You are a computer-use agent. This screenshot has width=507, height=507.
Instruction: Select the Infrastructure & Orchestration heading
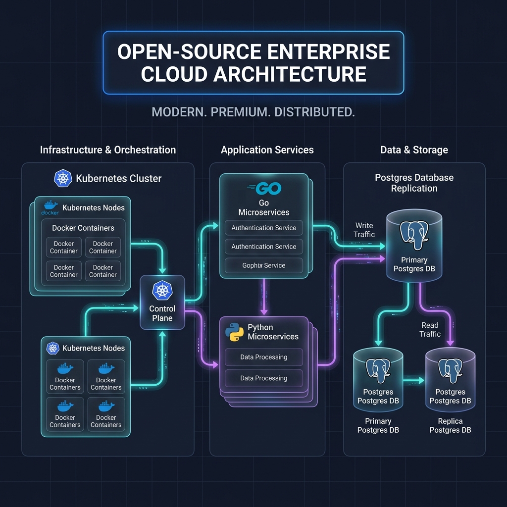coord(108,150)
